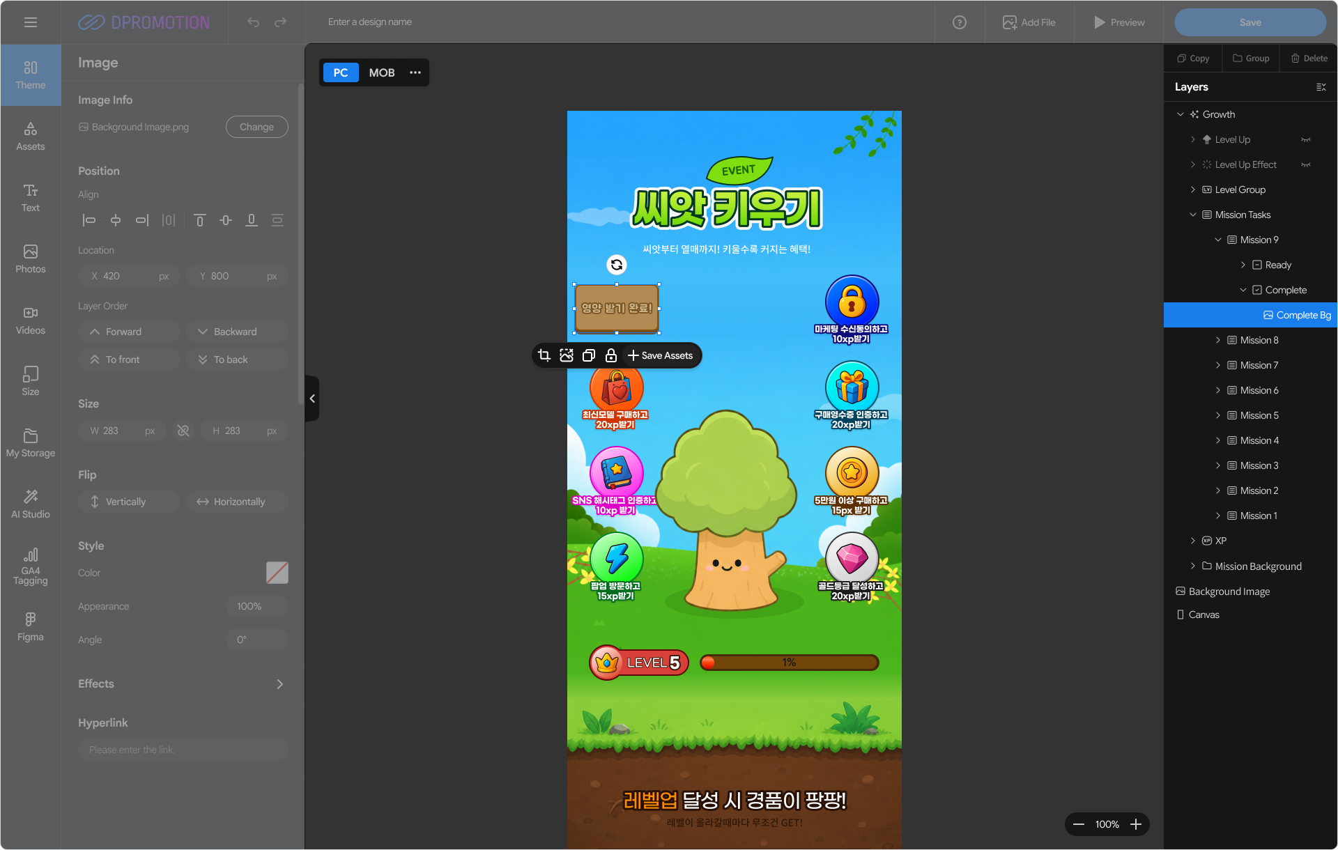Viewport: 1338px width, 850px height.
Task: Flip image Vertically
Action: pos(130,502)
